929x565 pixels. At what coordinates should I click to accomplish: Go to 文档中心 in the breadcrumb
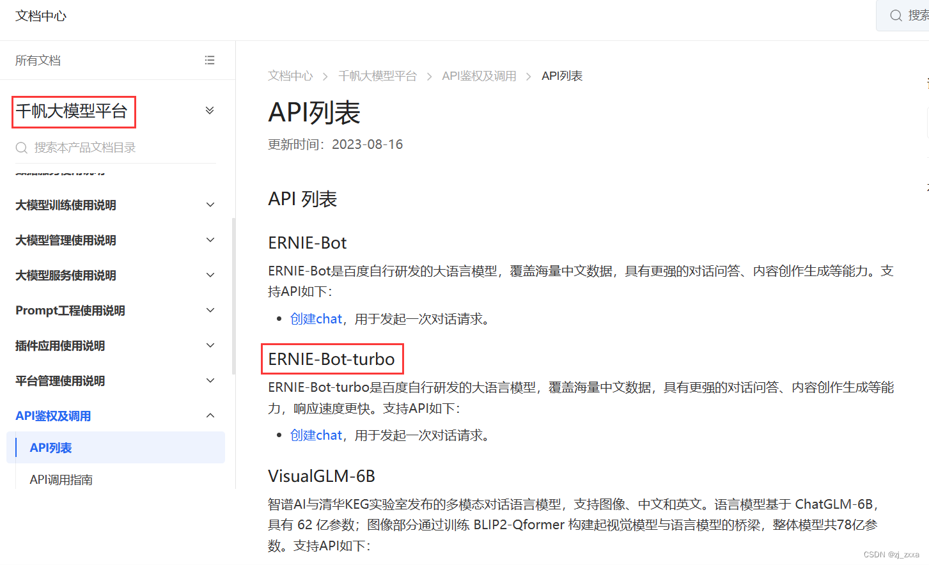[290, 76]
